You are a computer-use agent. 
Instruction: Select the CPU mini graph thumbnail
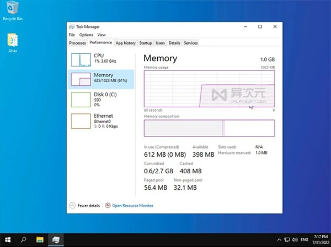[x=81, y=60]
